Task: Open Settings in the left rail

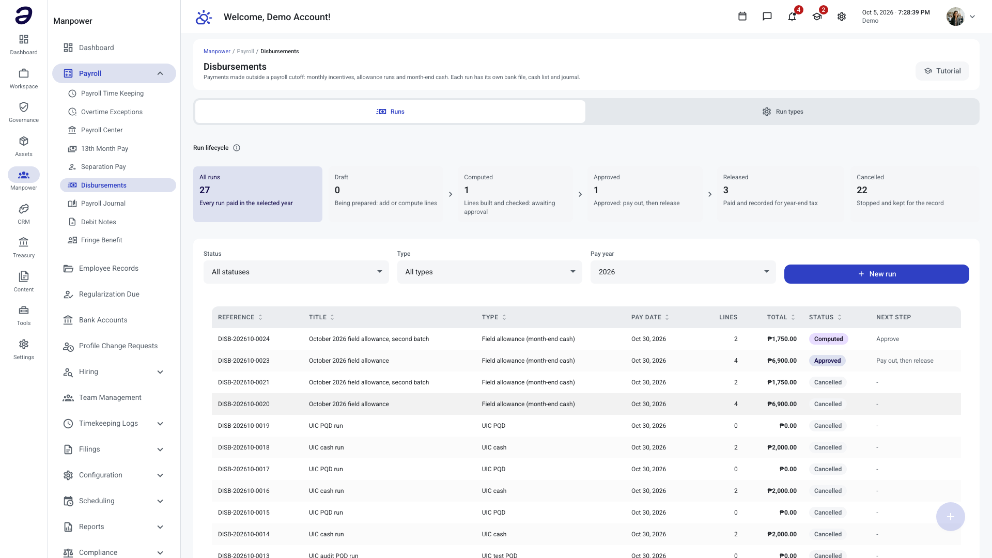Action: 24,349
